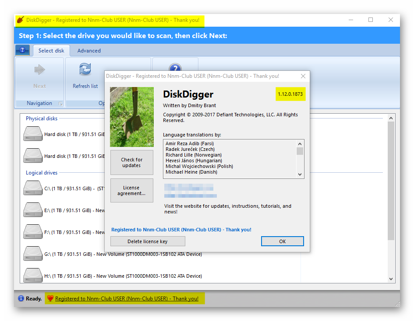Click the blue help button beside the Select disk tab
This screenshot has height=321, width=414.
point(22,50)
